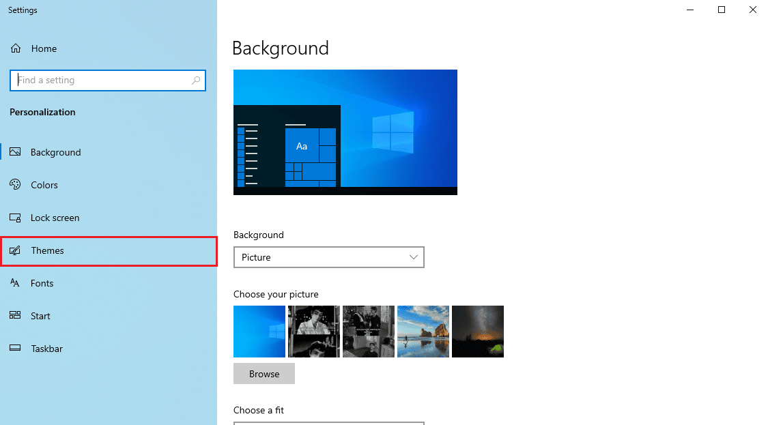The height and width of the screenshot is (425, 768).
Task: Focus the Find a setting search box
Action: [102, 80]
